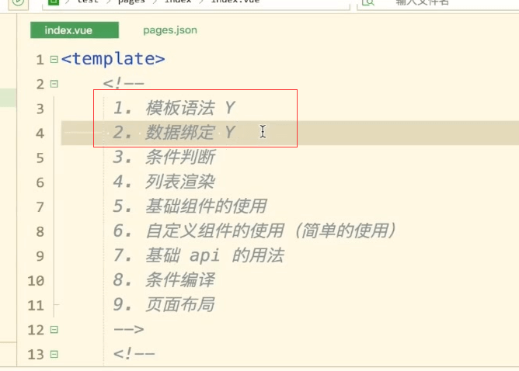Select line number 8 in the gutter
The image size is (519, 371).
40,231
